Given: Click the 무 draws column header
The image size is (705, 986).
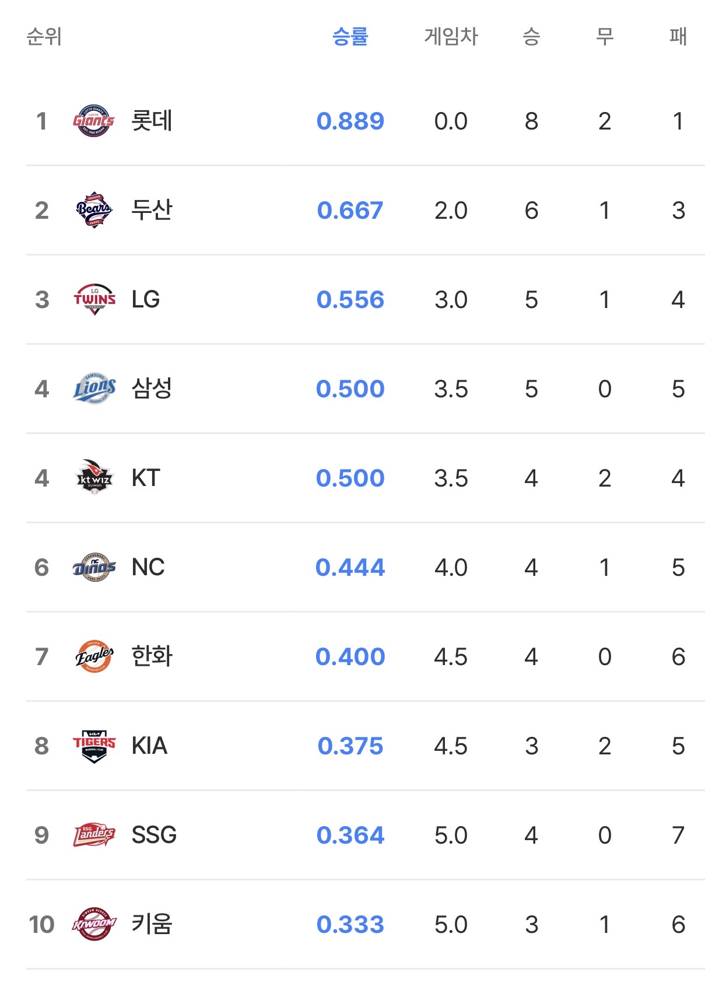Looking at the screenshot, I should [x=605, y=37].
